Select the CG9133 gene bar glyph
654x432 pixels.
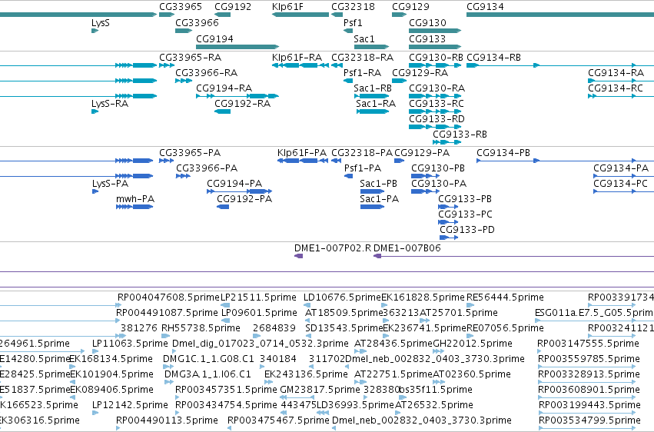tap(435, 47)
